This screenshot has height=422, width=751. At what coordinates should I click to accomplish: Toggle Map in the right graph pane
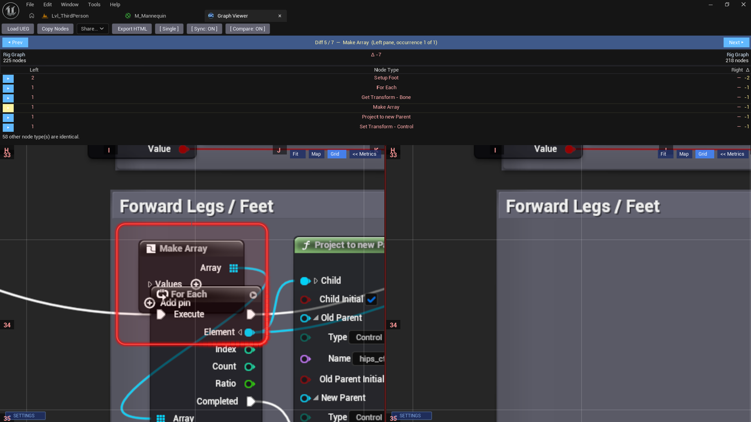(684, 154)
